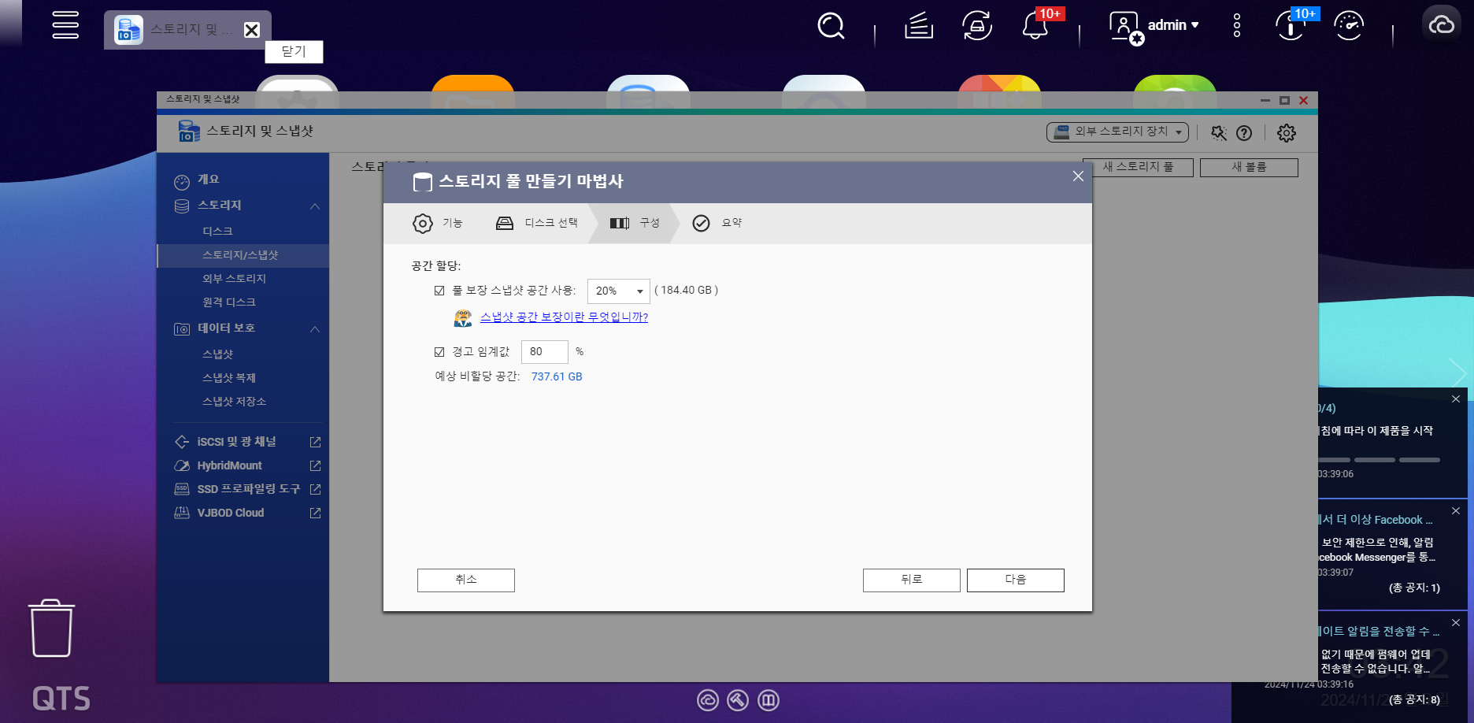The width and height of the screenshot is (1474, 723).
Task: Click the alert threshold 80 input field
Action: point(544,352)
